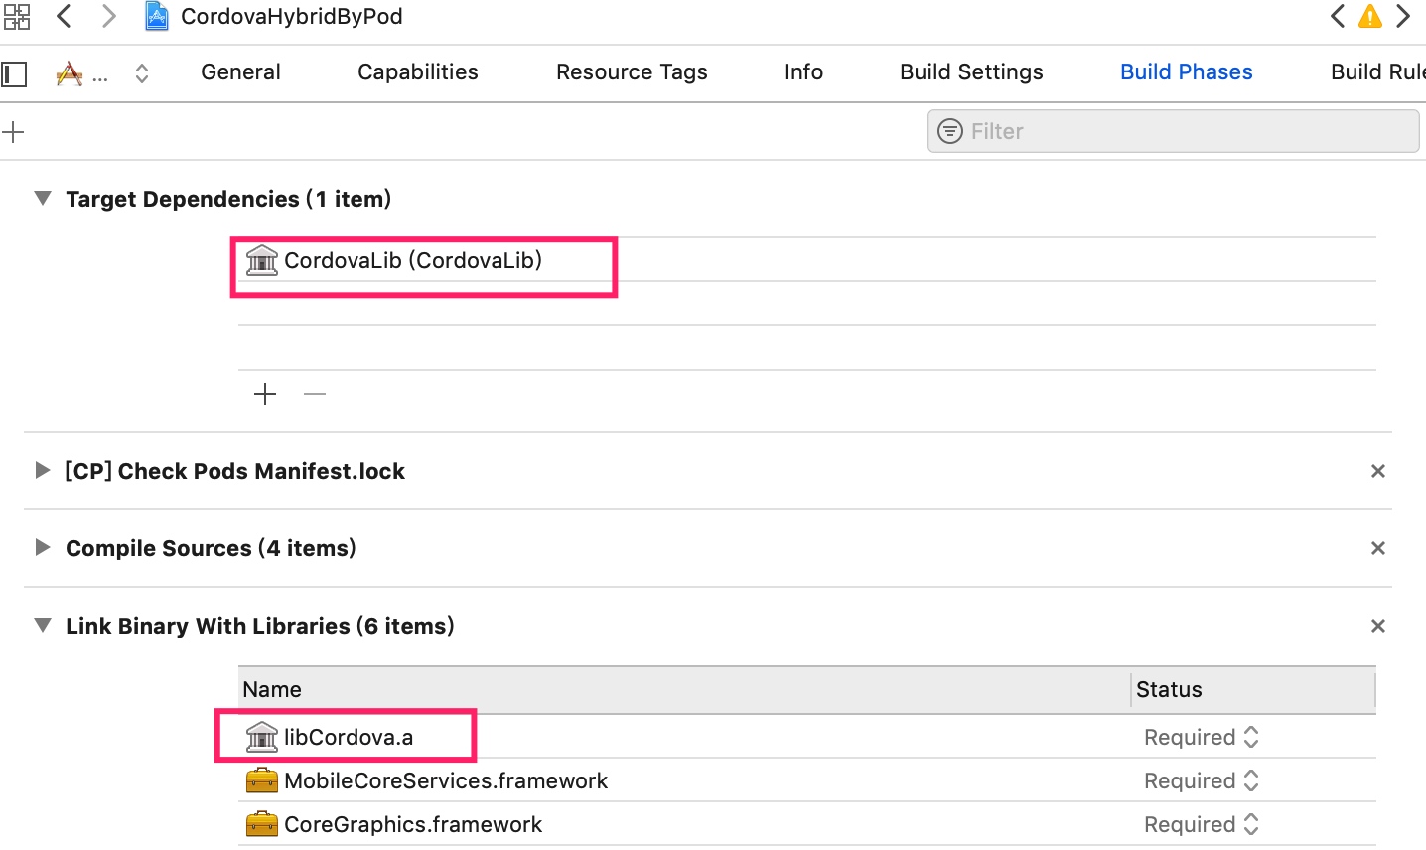Collapse the Link Binary With Libraries section

(43, 626)
